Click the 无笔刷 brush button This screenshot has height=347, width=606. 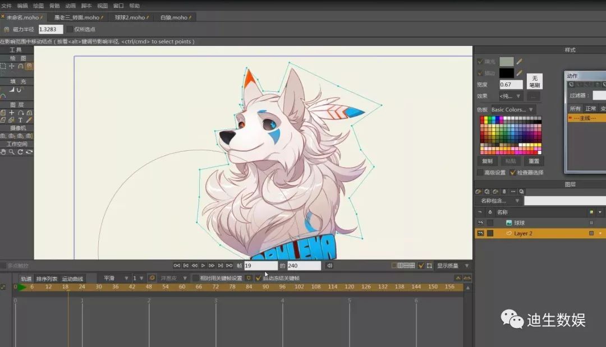[535, 81]
